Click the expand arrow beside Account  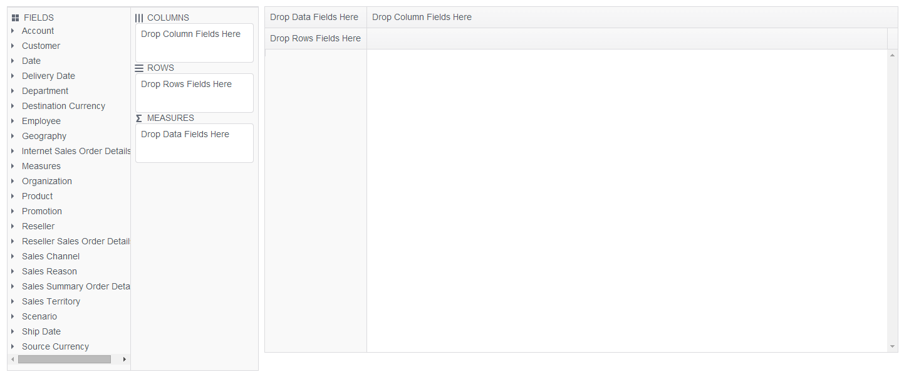(x=13, y=31)
